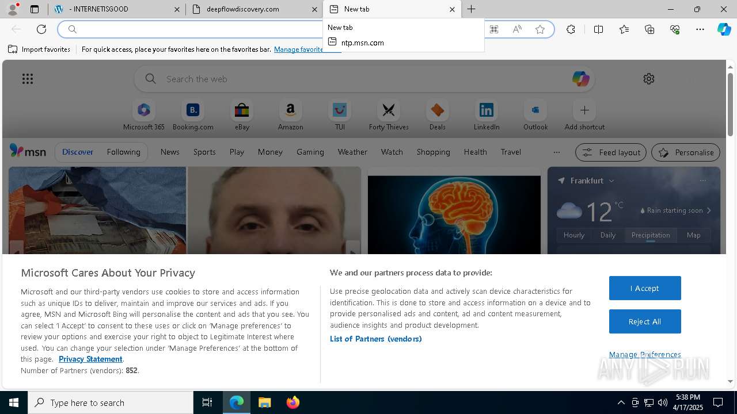Focus the Search the web box
The height and width of the screenshot is (414, 737).
pyautogui.click(x=364, y=79)
